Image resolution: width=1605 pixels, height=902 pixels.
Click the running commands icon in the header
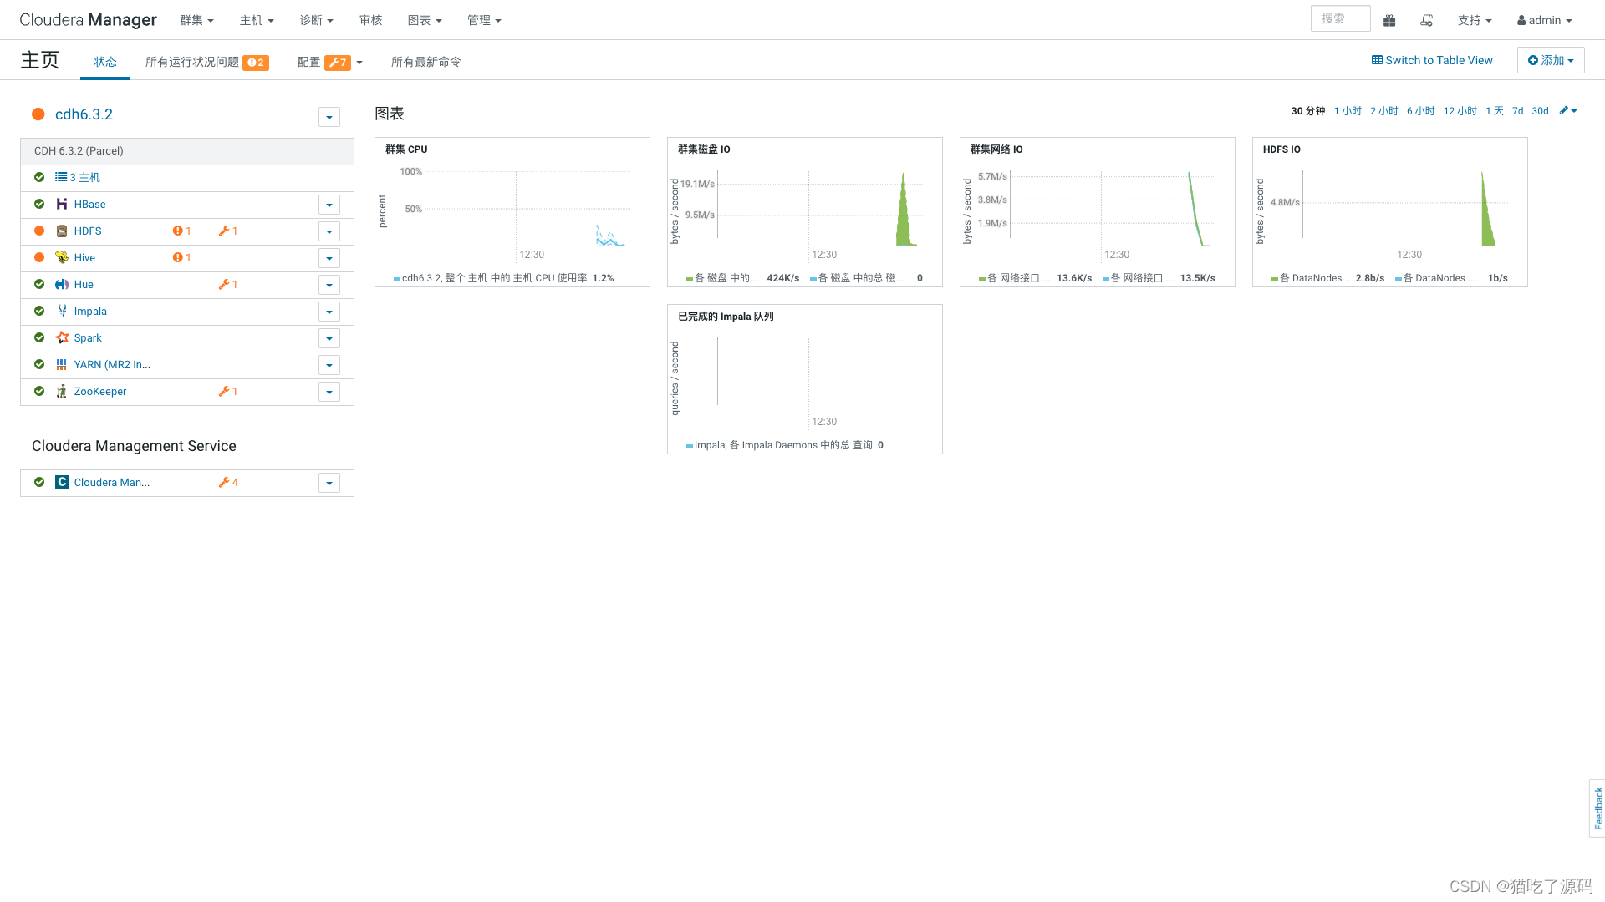[1427, 20]
